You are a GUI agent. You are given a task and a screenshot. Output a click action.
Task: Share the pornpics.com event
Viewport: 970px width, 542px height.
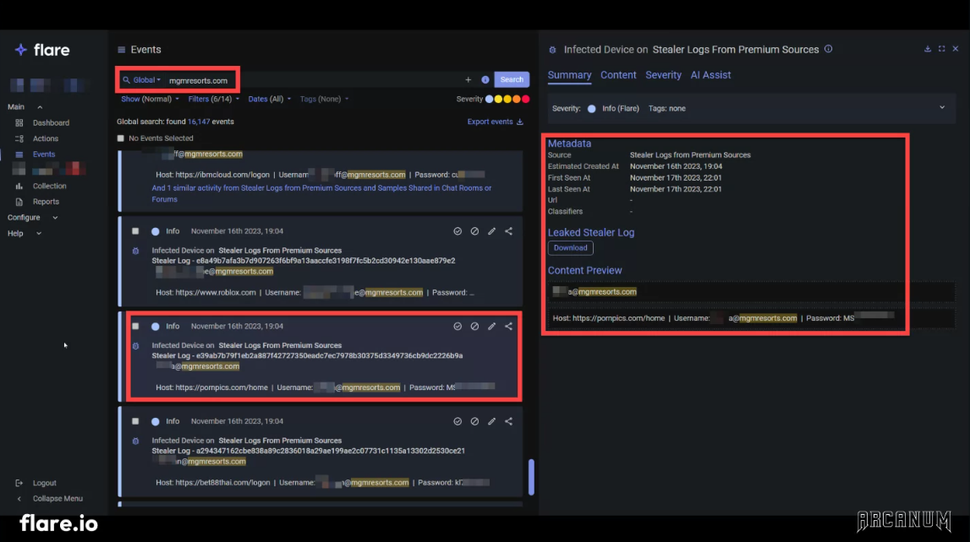click(x=508, y=326)
